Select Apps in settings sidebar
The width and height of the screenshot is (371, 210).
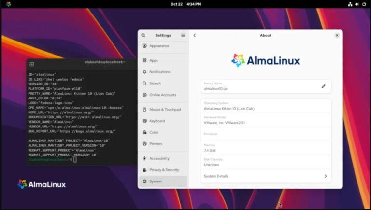click(x=163, y=60)
